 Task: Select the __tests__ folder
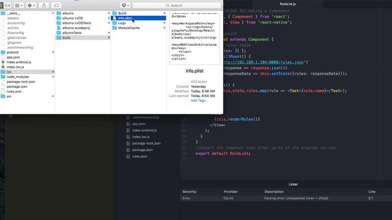pos(13,13)
